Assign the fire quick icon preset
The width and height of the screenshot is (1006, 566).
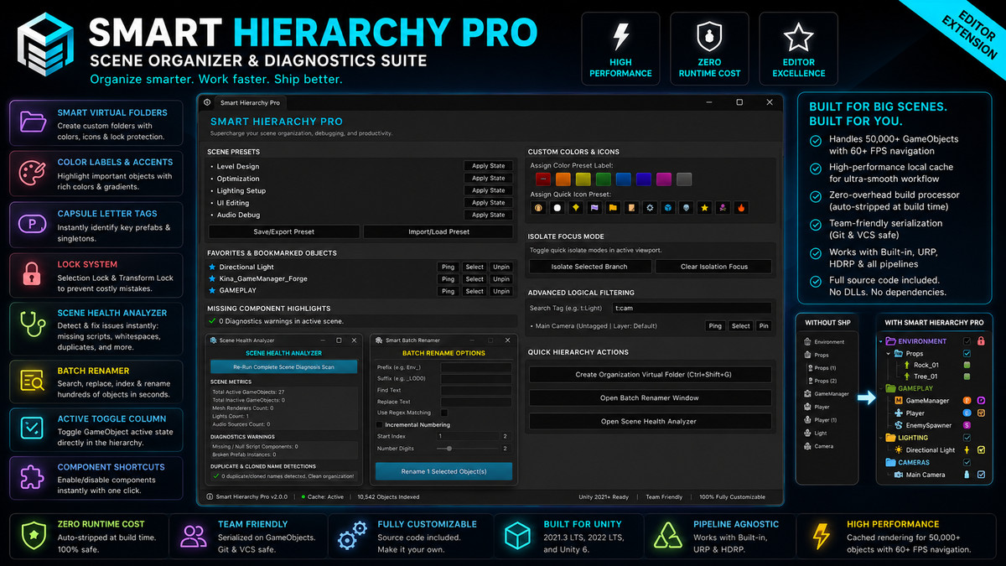tap(741, 208)
